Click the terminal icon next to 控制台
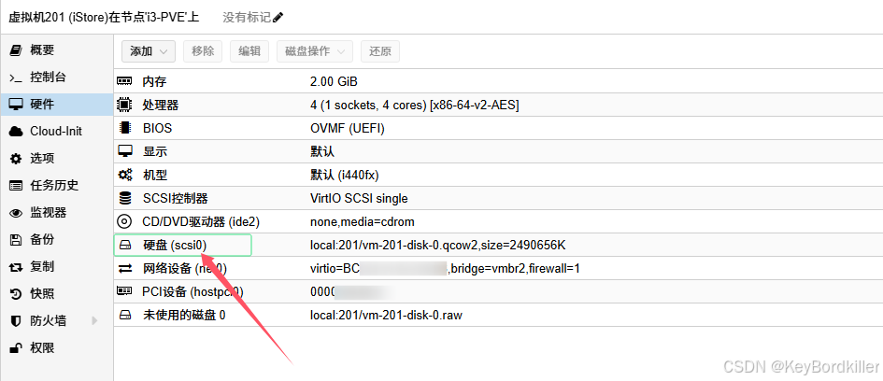This screenshot has height=381, width=883. 16,78
